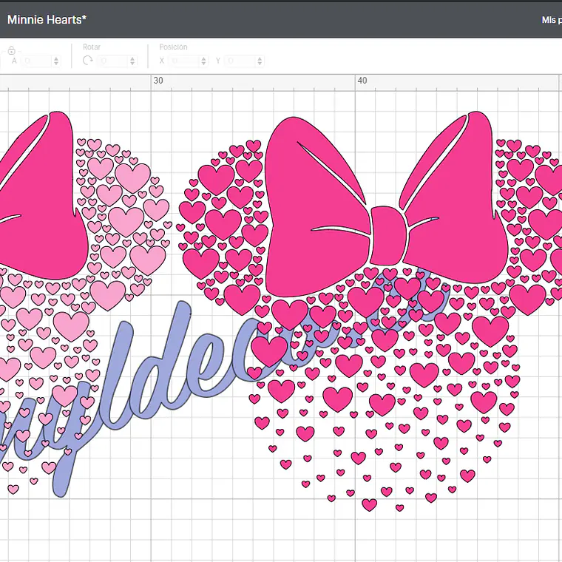
Task: Click the ruler mark labeled 40
Action: click(362, 81)
